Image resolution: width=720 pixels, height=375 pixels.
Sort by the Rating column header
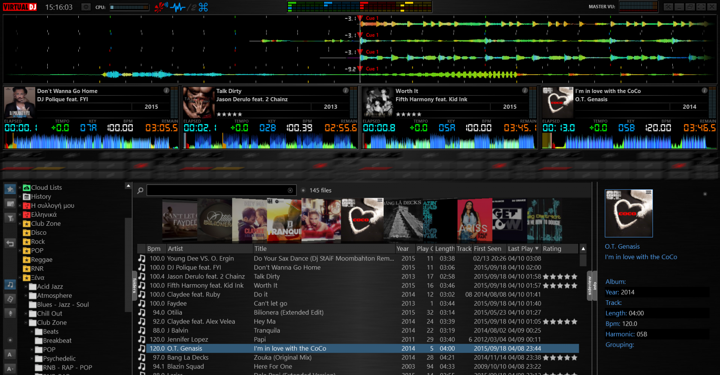560,249
